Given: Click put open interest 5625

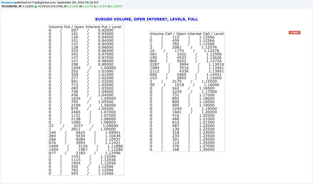Looking at the screenshot, I should pyautogui.click(x=81, y=132).
